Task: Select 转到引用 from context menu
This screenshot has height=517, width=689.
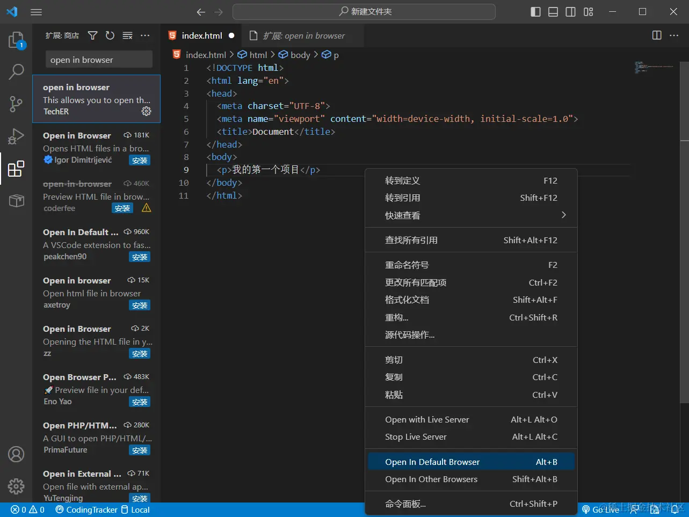Action: (x=471, y=198)
